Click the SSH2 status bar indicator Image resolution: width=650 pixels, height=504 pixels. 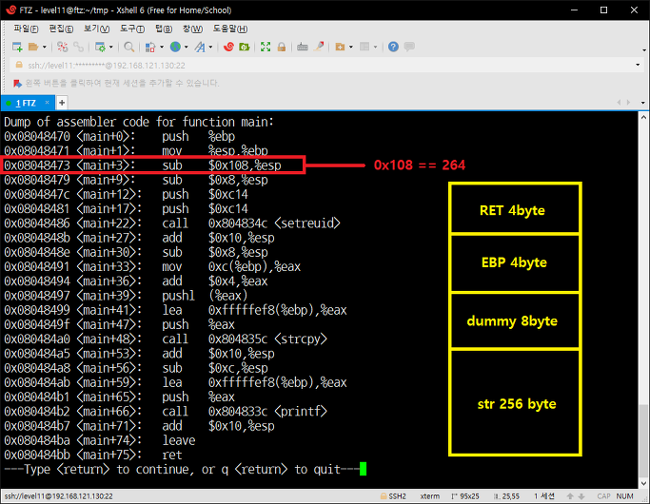(x=393, y=496)
